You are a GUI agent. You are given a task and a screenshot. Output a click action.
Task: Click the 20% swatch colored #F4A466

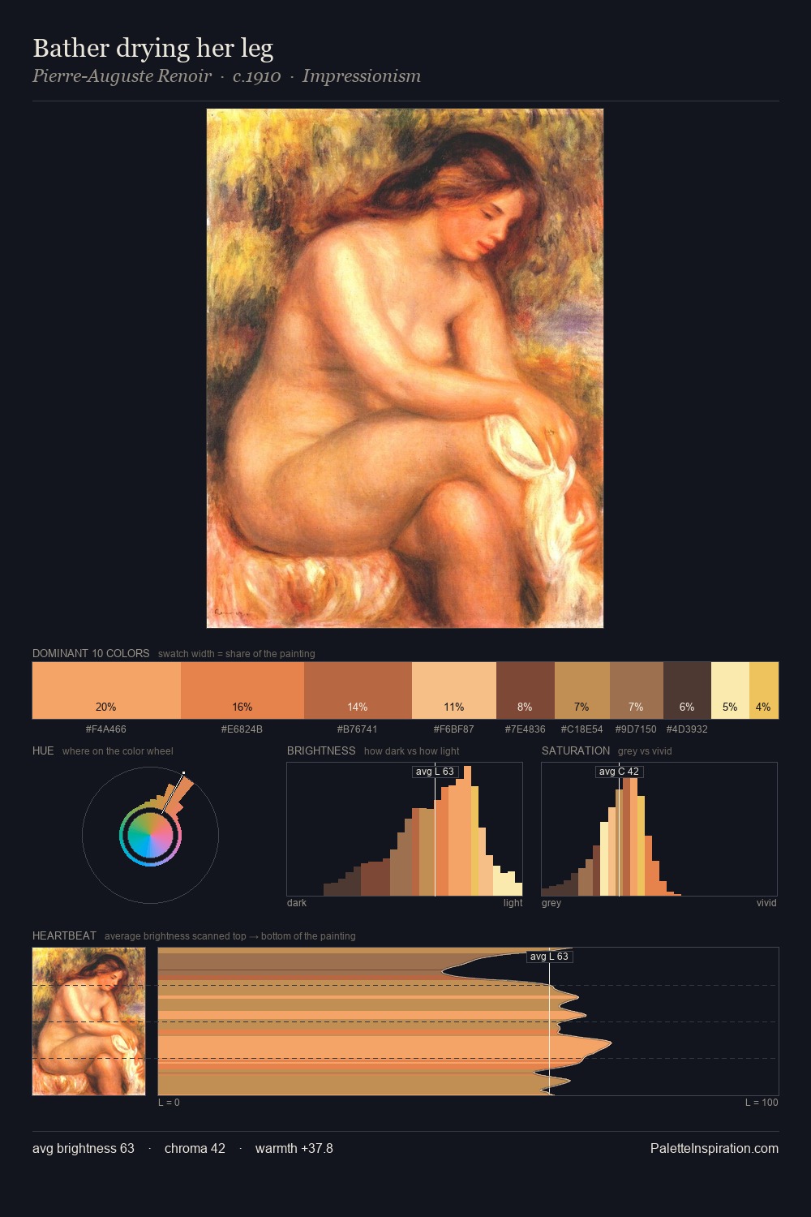click(106, 690)
